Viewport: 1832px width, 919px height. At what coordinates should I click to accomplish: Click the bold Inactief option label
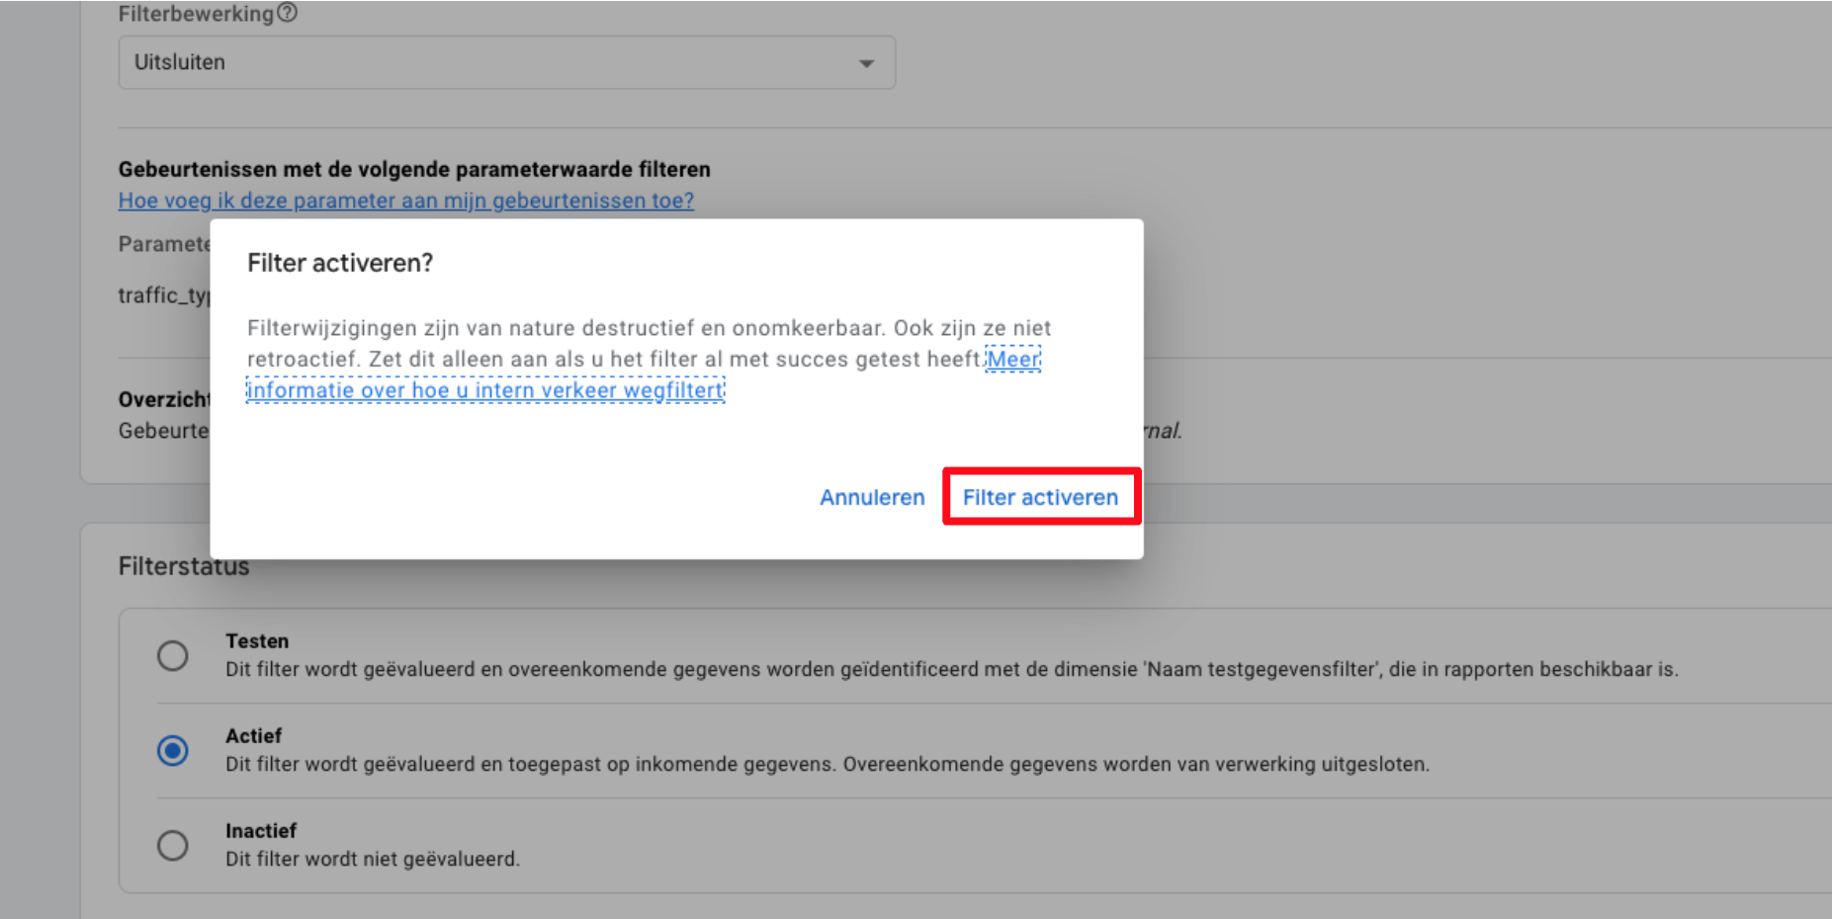click(x=260, y=831)
